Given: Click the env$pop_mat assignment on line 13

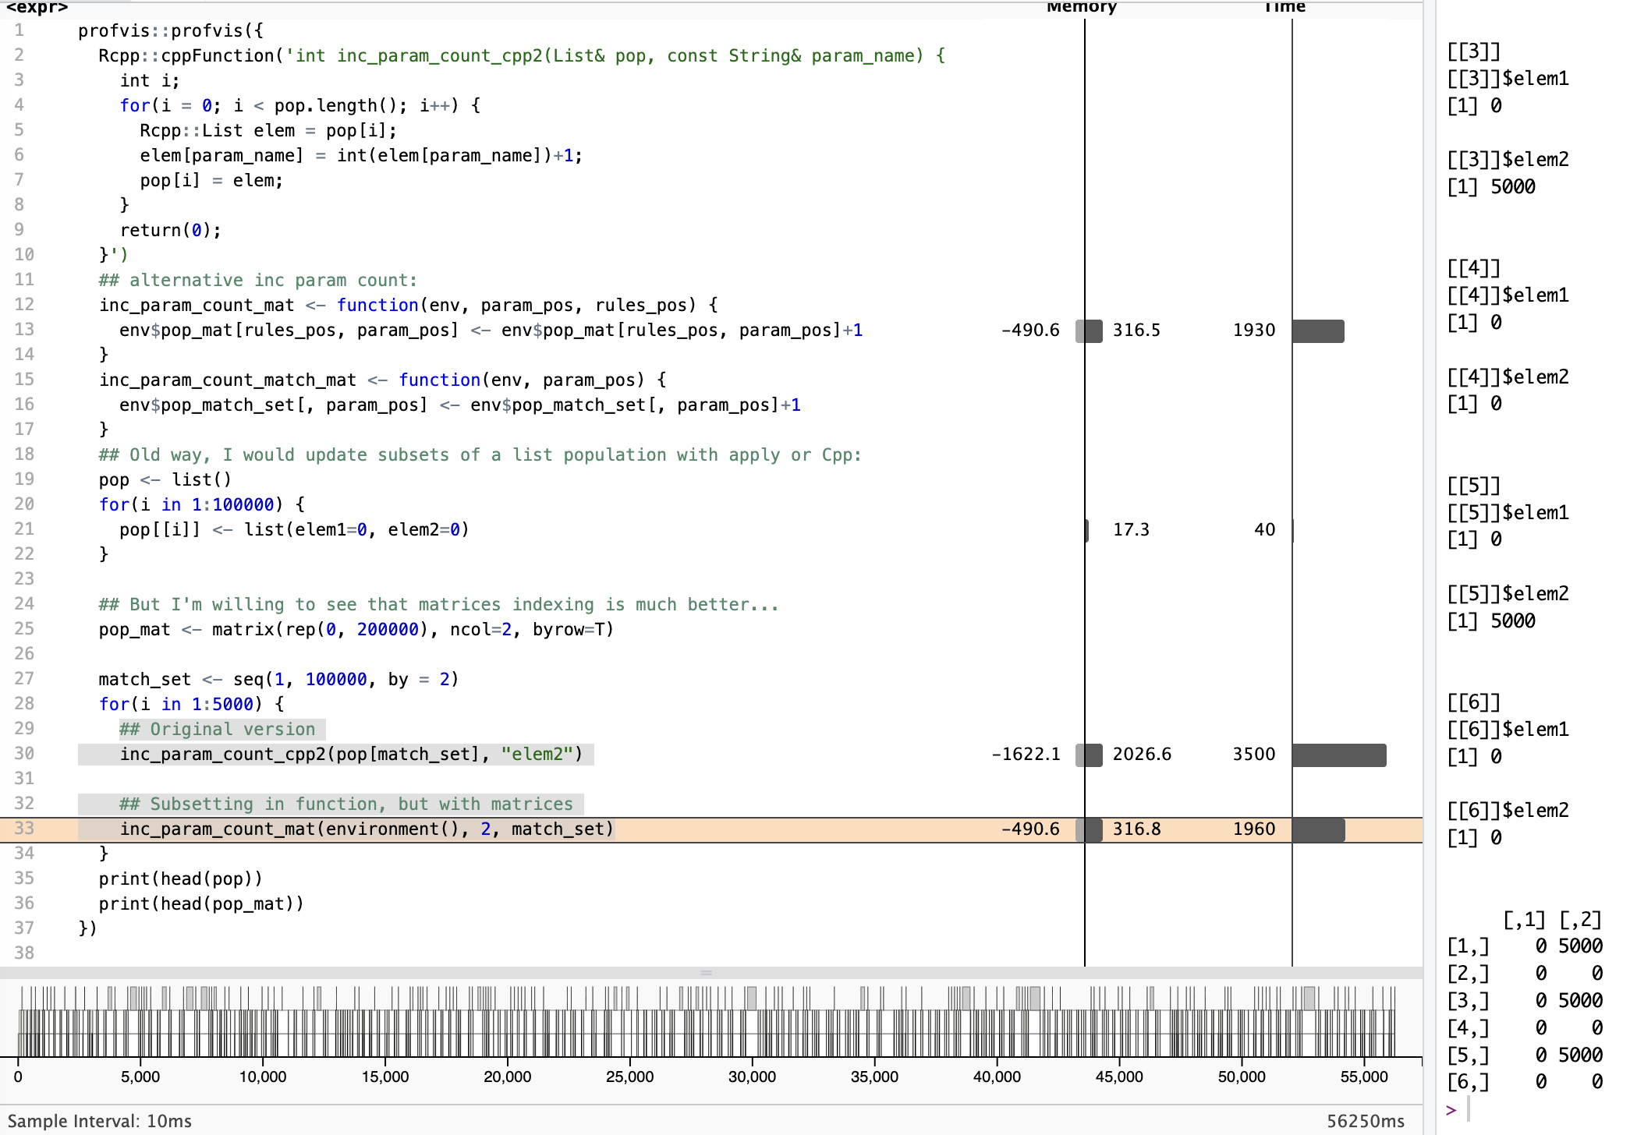Looking at the screenshot, I should (491, 331).
